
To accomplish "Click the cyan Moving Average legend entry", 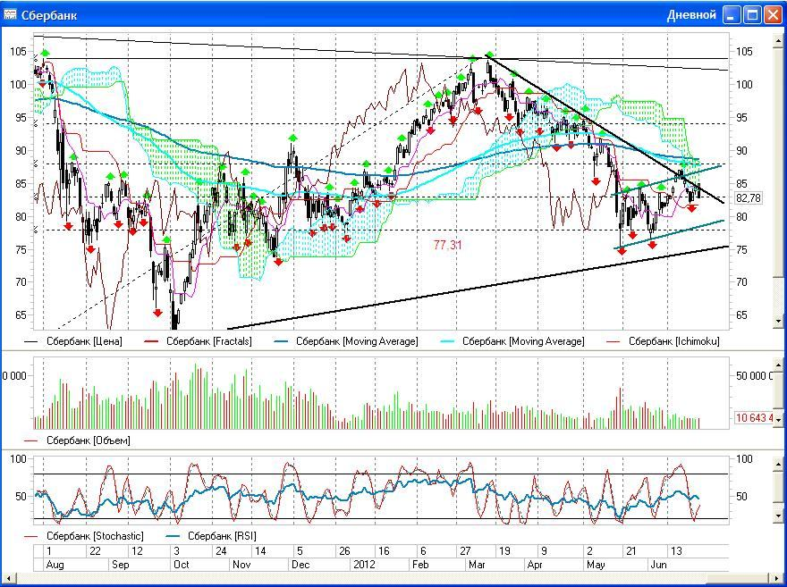I will coord(523,340).
